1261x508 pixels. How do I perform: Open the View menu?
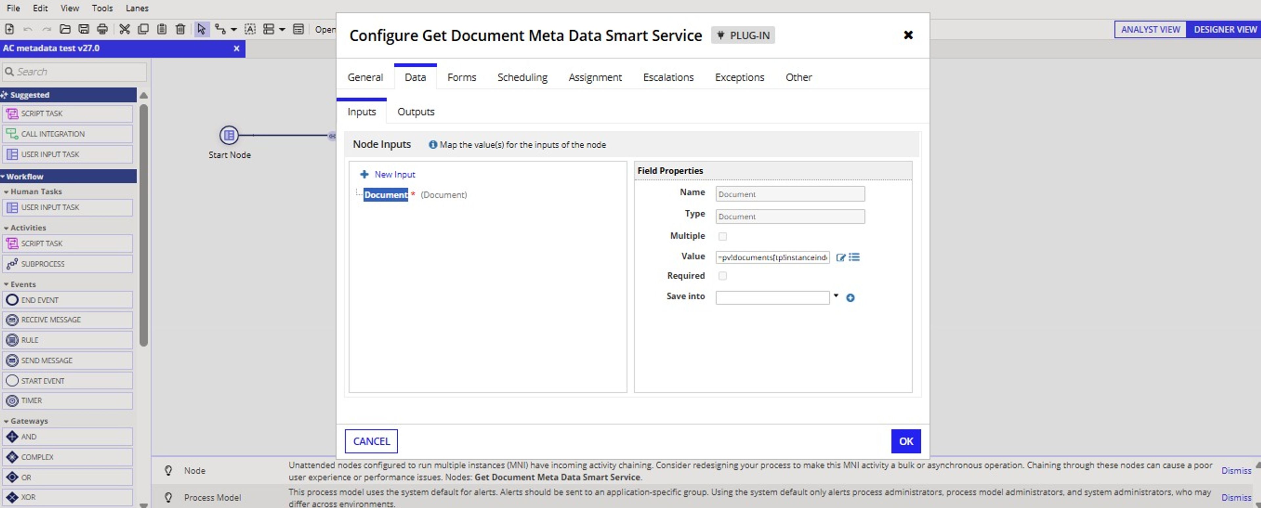click(70, 8)
